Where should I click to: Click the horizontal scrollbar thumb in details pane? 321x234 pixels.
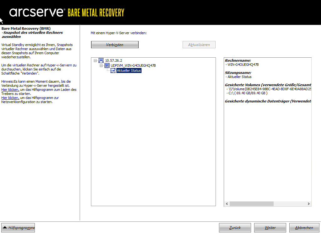click(252, 204)
